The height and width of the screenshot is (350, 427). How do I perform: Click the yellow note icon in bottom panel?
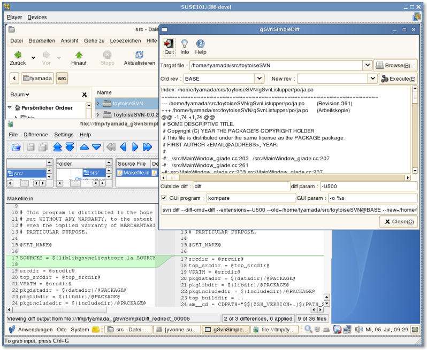pyautogui.click(x=96, y=329)
